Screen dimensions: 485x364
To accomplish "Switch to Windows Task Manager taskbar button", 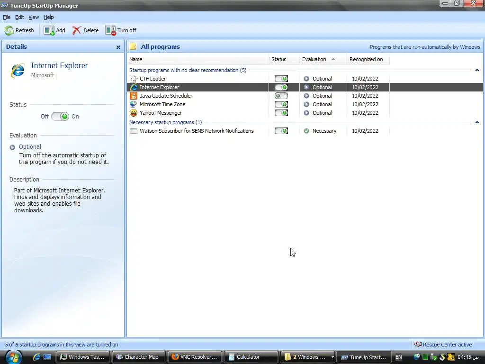I will point(83,357).
